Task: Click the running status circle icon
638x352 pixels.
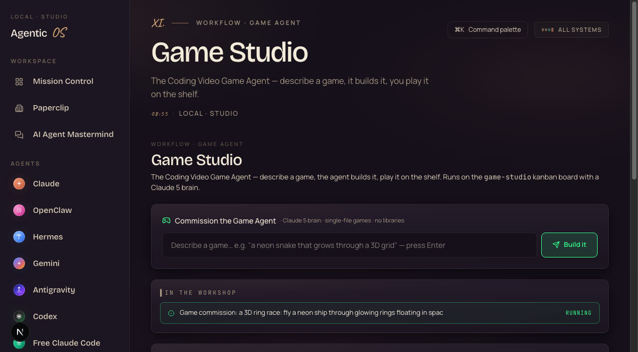Action: [x=171, y=313]
